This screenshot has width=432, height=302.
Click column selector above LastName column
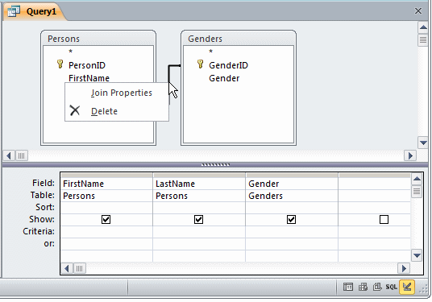pyautogui.click(x=199, y=176)
